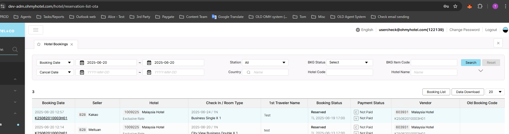Expand additional search filters chevron

[x=481, y=71]
